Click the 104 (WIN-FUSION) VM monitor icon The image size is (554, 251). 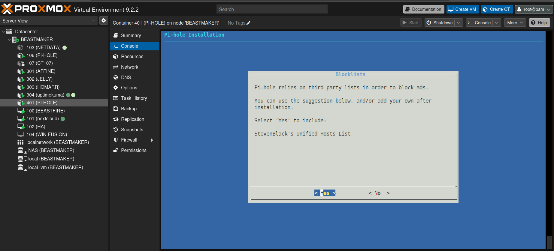pos(21,134)
